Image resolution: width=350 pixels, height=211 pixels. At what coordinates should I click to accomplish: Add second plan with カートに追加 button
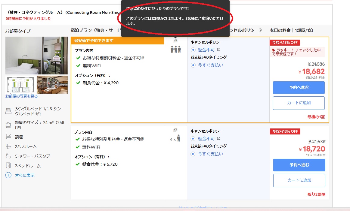(299, 180)
